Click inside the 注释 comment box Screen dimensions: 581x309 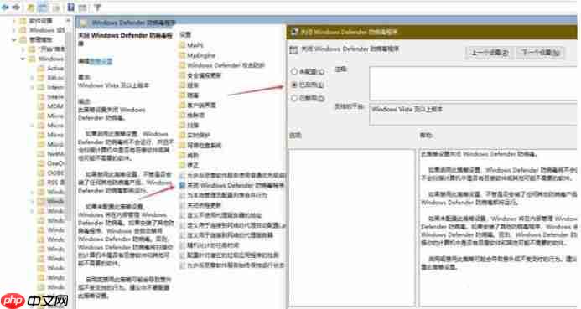[x=473, y=84]
